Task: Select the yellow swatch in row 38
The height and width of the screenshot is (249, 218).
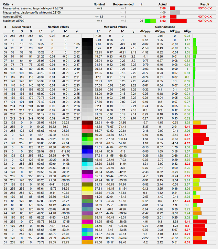Action: pos(87,188)
